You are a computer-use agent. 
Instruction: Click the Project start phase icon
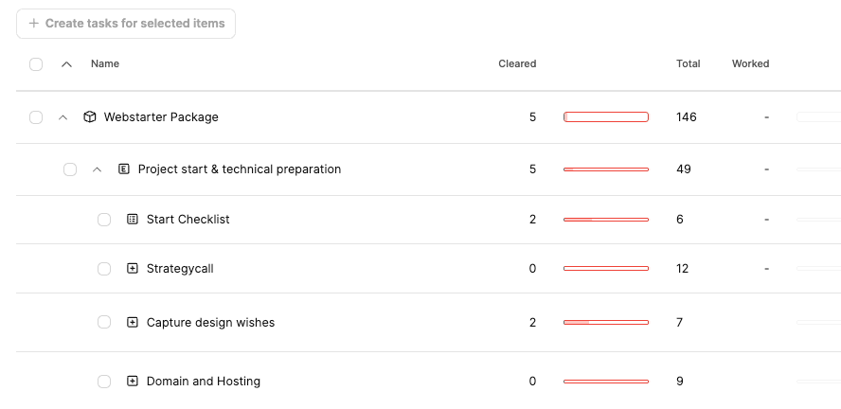[x=124, y=169]
